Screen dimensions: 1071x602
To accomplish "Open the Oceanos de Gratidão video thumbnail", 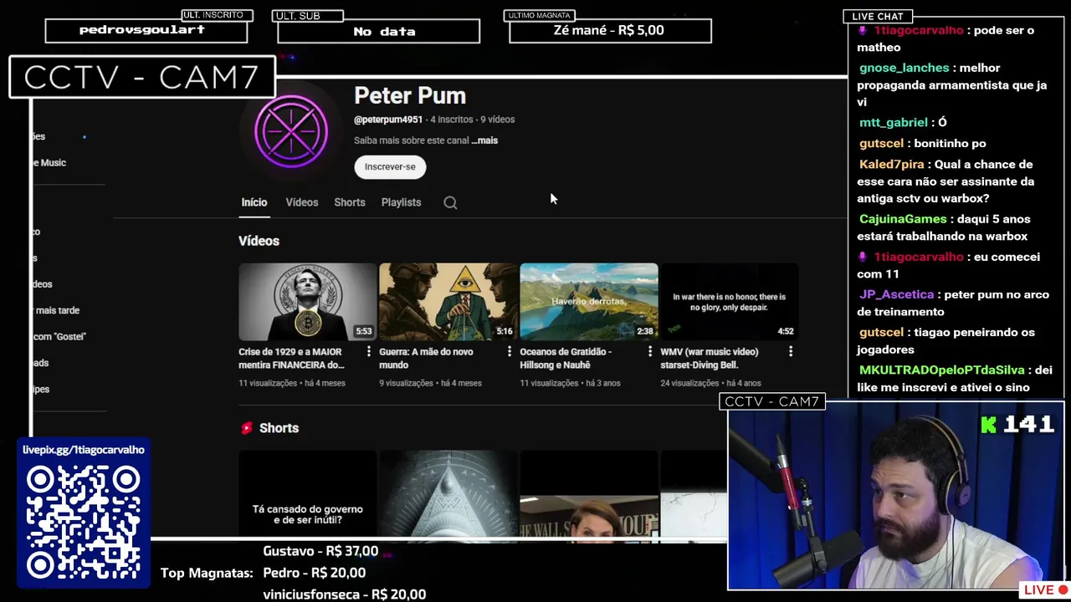I will pos(589,302).
